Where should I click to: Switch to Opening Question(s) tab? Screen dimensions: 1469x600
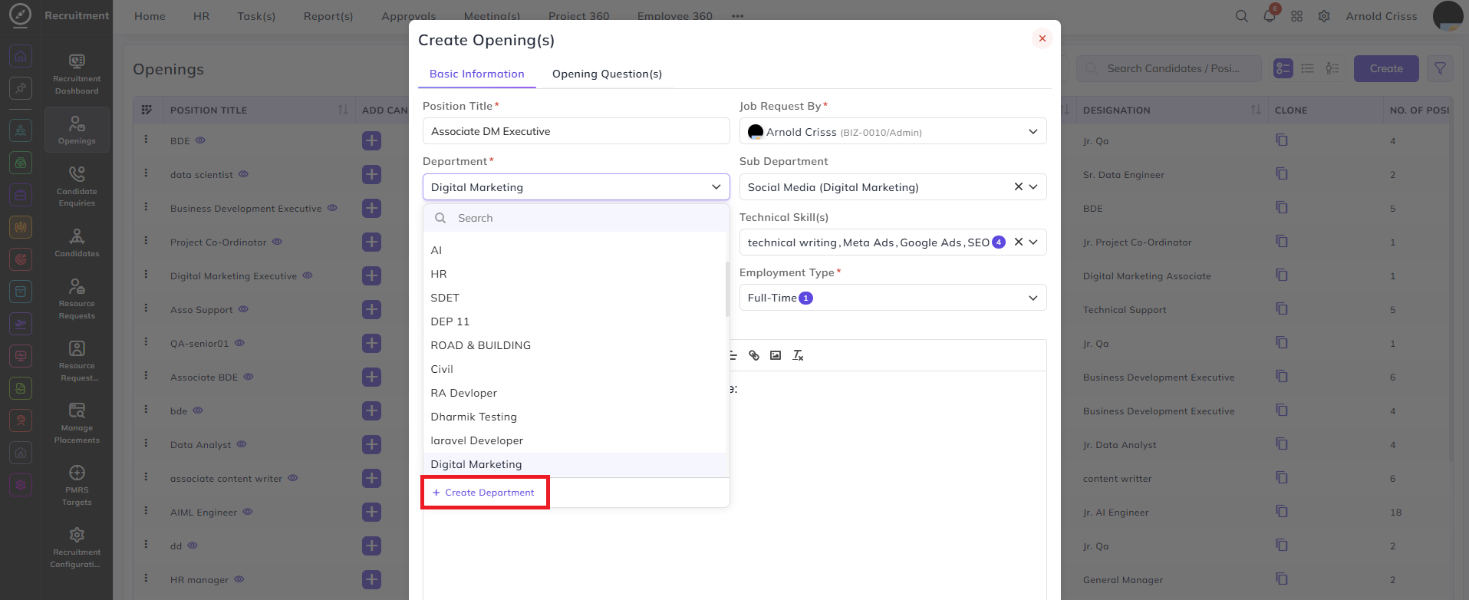tap(607, 74)
